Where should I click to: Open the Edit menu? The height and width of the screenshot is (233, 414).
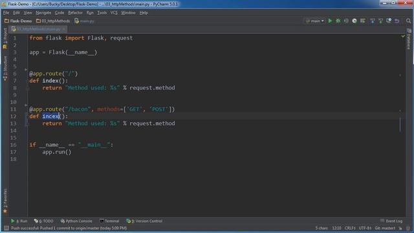(16, 13)
